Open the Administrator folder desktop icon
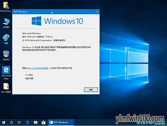This screenshot has width=167, height=126. click(x=6, y=7)
